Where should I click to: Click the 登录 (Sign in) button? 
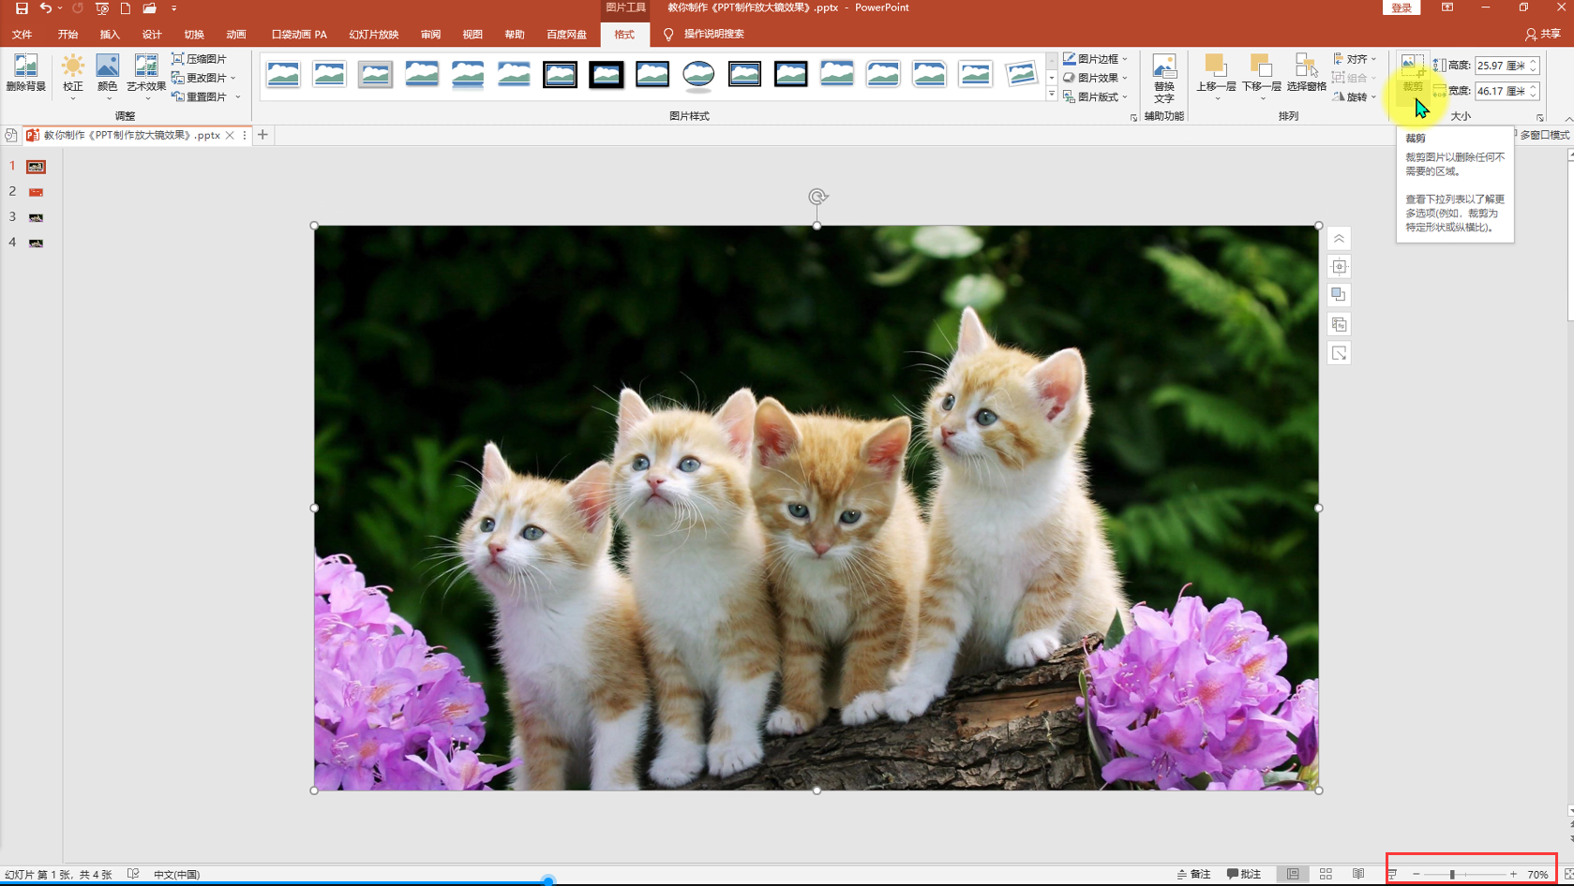(1401, 7)
